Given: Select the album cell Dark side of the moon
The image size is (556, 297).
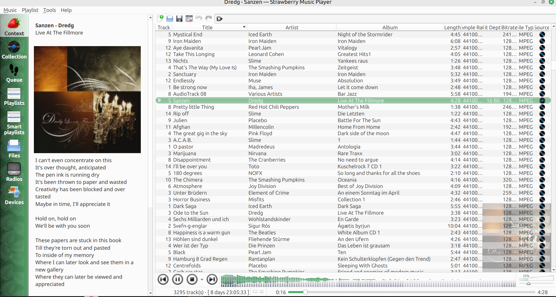Looking at the screenshot, I should [x=363, y=133].
